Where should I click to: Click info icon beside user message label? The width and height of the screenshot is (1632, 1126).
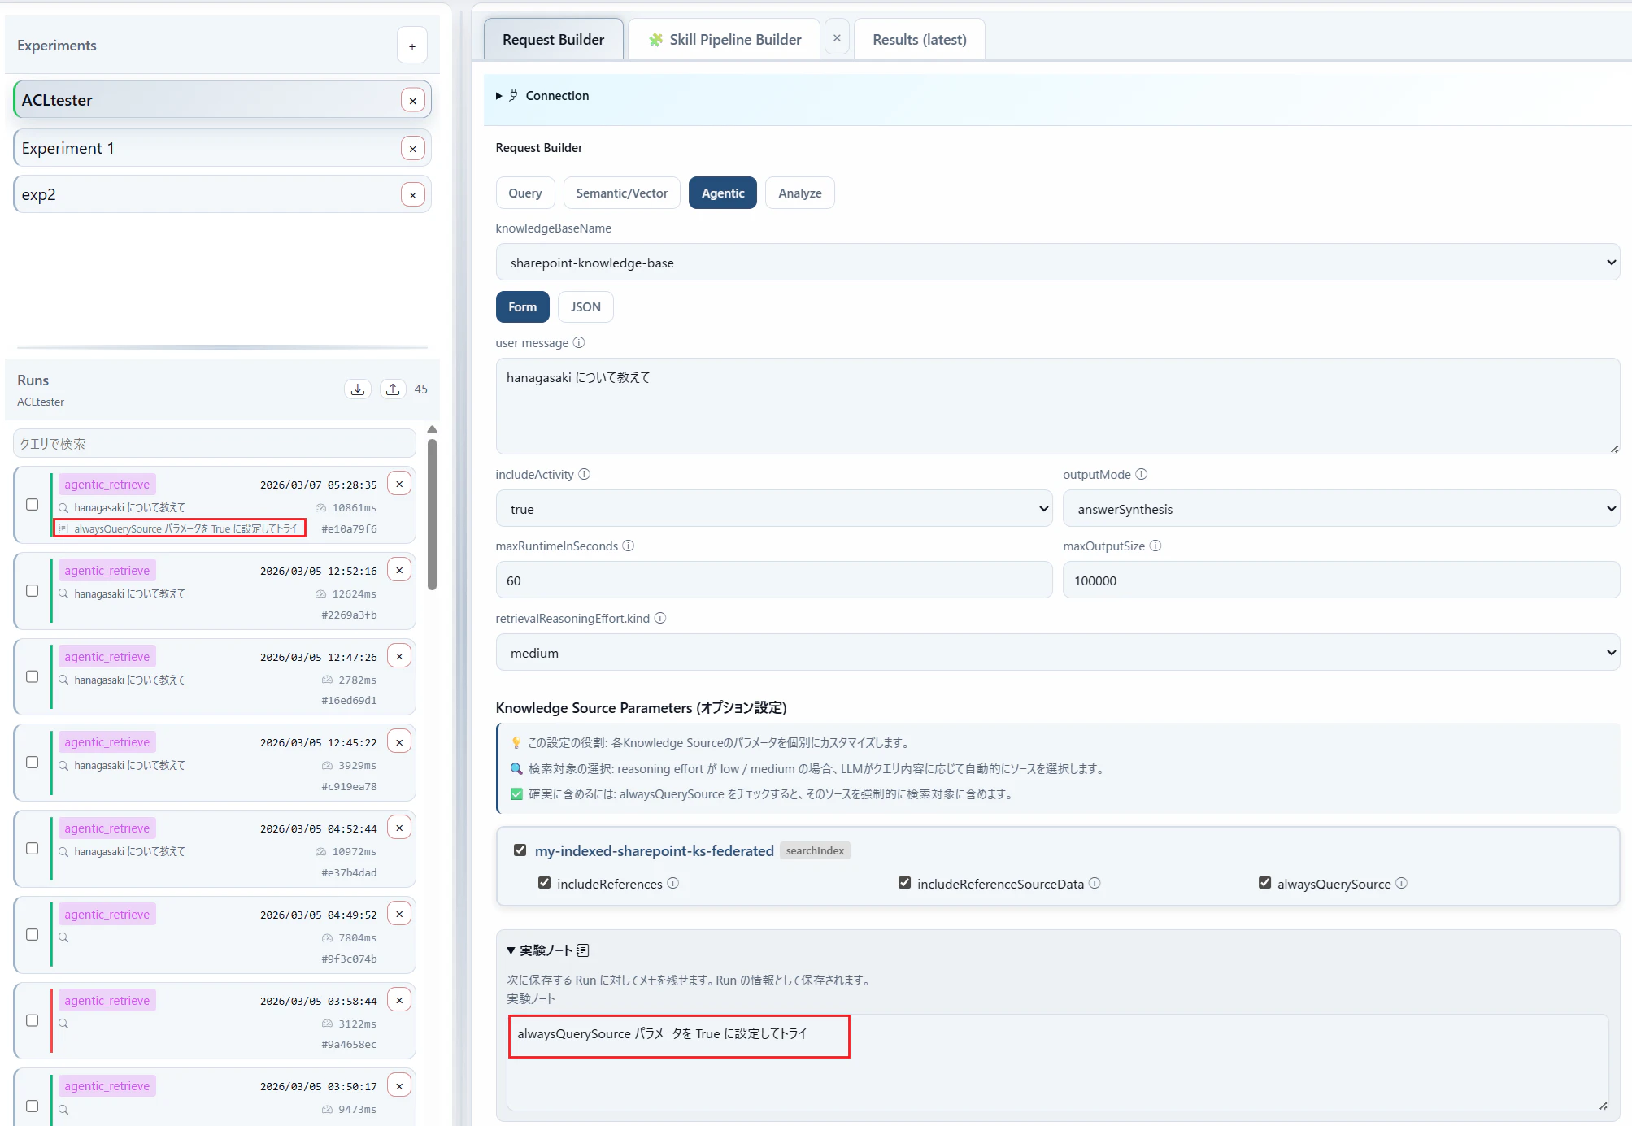(x=579, y=343)
